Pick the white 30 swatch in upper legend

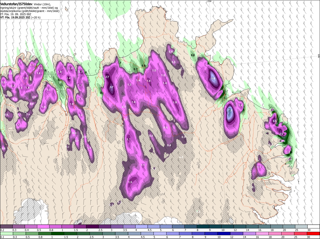[x=313, y=226]
